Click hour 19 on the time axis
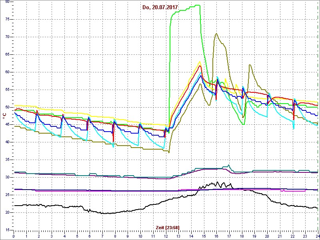The image size is (320, 240). (x=255, y=236)
